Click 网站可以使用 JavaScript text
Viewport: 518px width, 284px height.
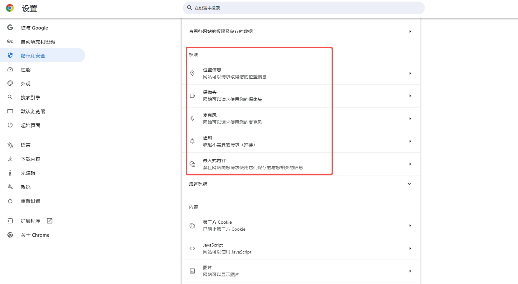pyautogui.click(x=227, y=252)
